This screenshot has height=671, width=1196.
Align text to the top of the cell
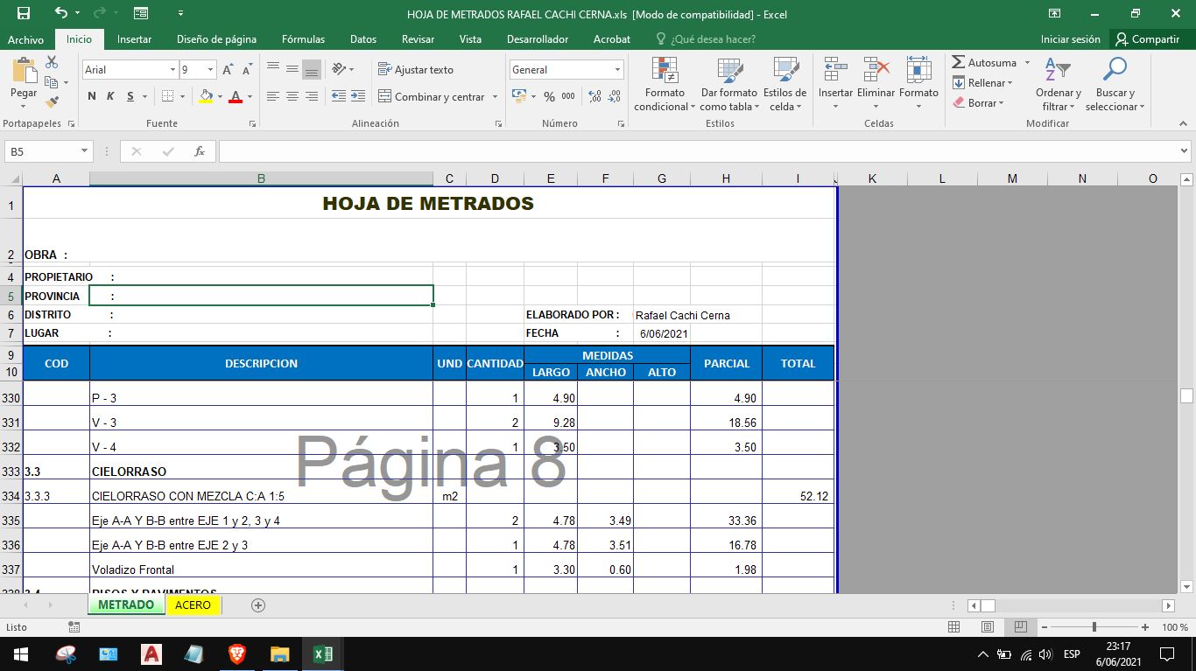point(273,69)
